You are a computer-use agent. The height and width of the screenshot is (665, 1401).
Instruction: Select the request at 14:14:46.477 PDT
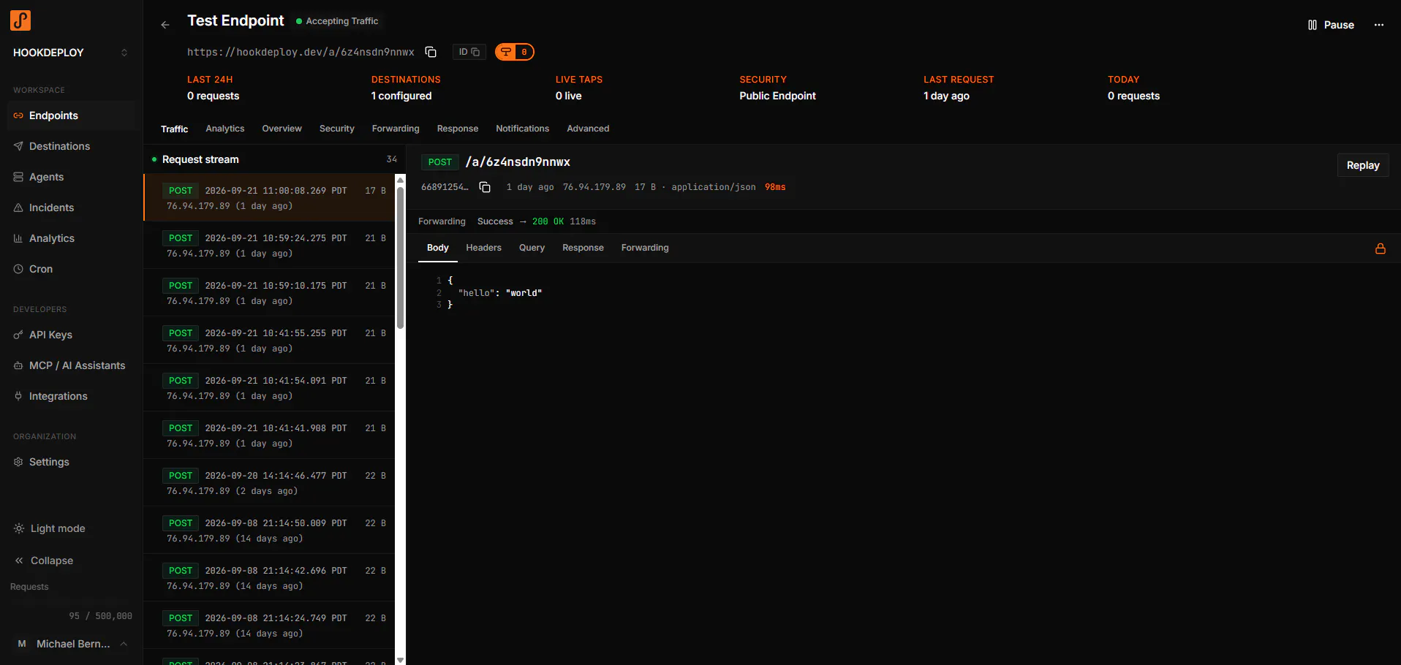[x=270, y=482]
